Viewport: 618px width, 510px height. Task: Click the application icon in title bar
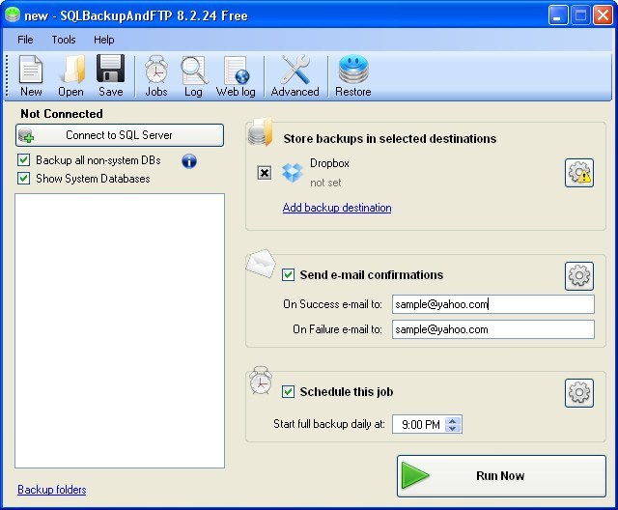coord(13,15)
